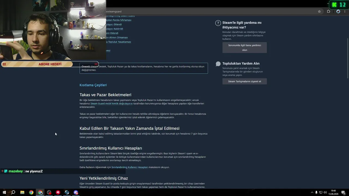The image size is (349, 196).
Task: Open the network tray icon
Action: click(x=321, y=192)
